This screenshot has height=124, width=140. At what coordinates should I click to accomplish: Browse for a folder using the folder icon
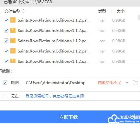135,82
